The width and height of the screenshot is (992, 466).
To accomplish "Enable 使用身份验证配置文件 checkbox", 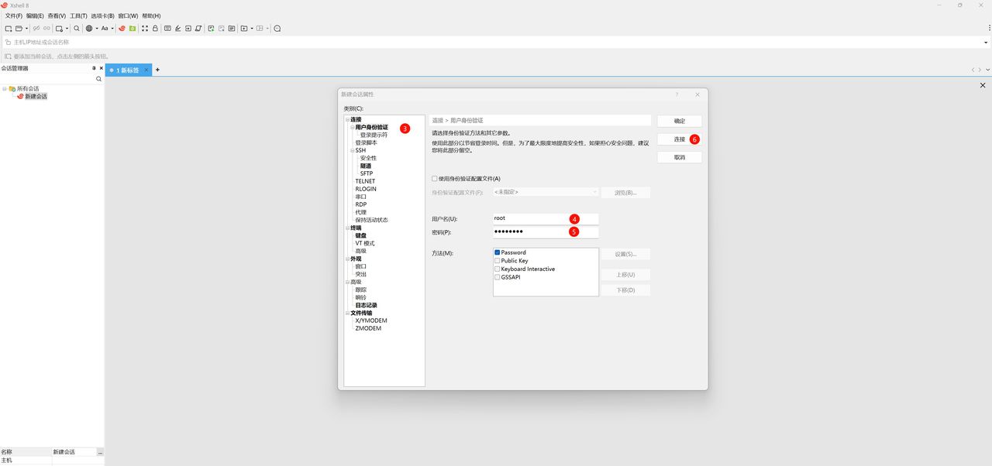I will tap(435, 179).
